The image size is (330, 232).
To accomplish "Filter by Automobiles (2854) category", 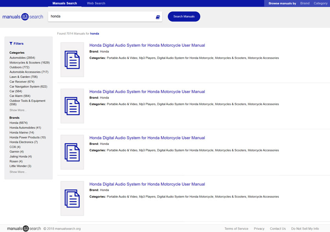I will tap(22, 58).
